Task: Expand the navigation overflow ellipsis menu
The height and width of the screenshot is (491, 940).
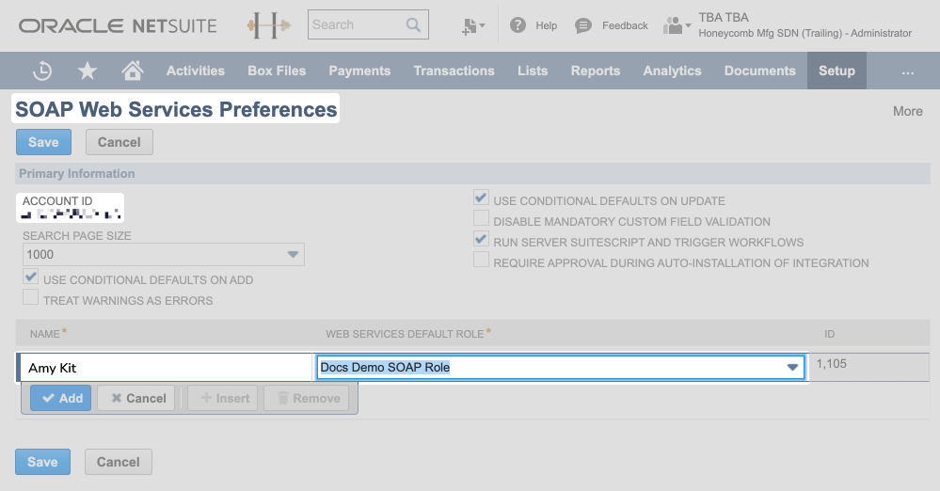Action: tap(907, 71)
